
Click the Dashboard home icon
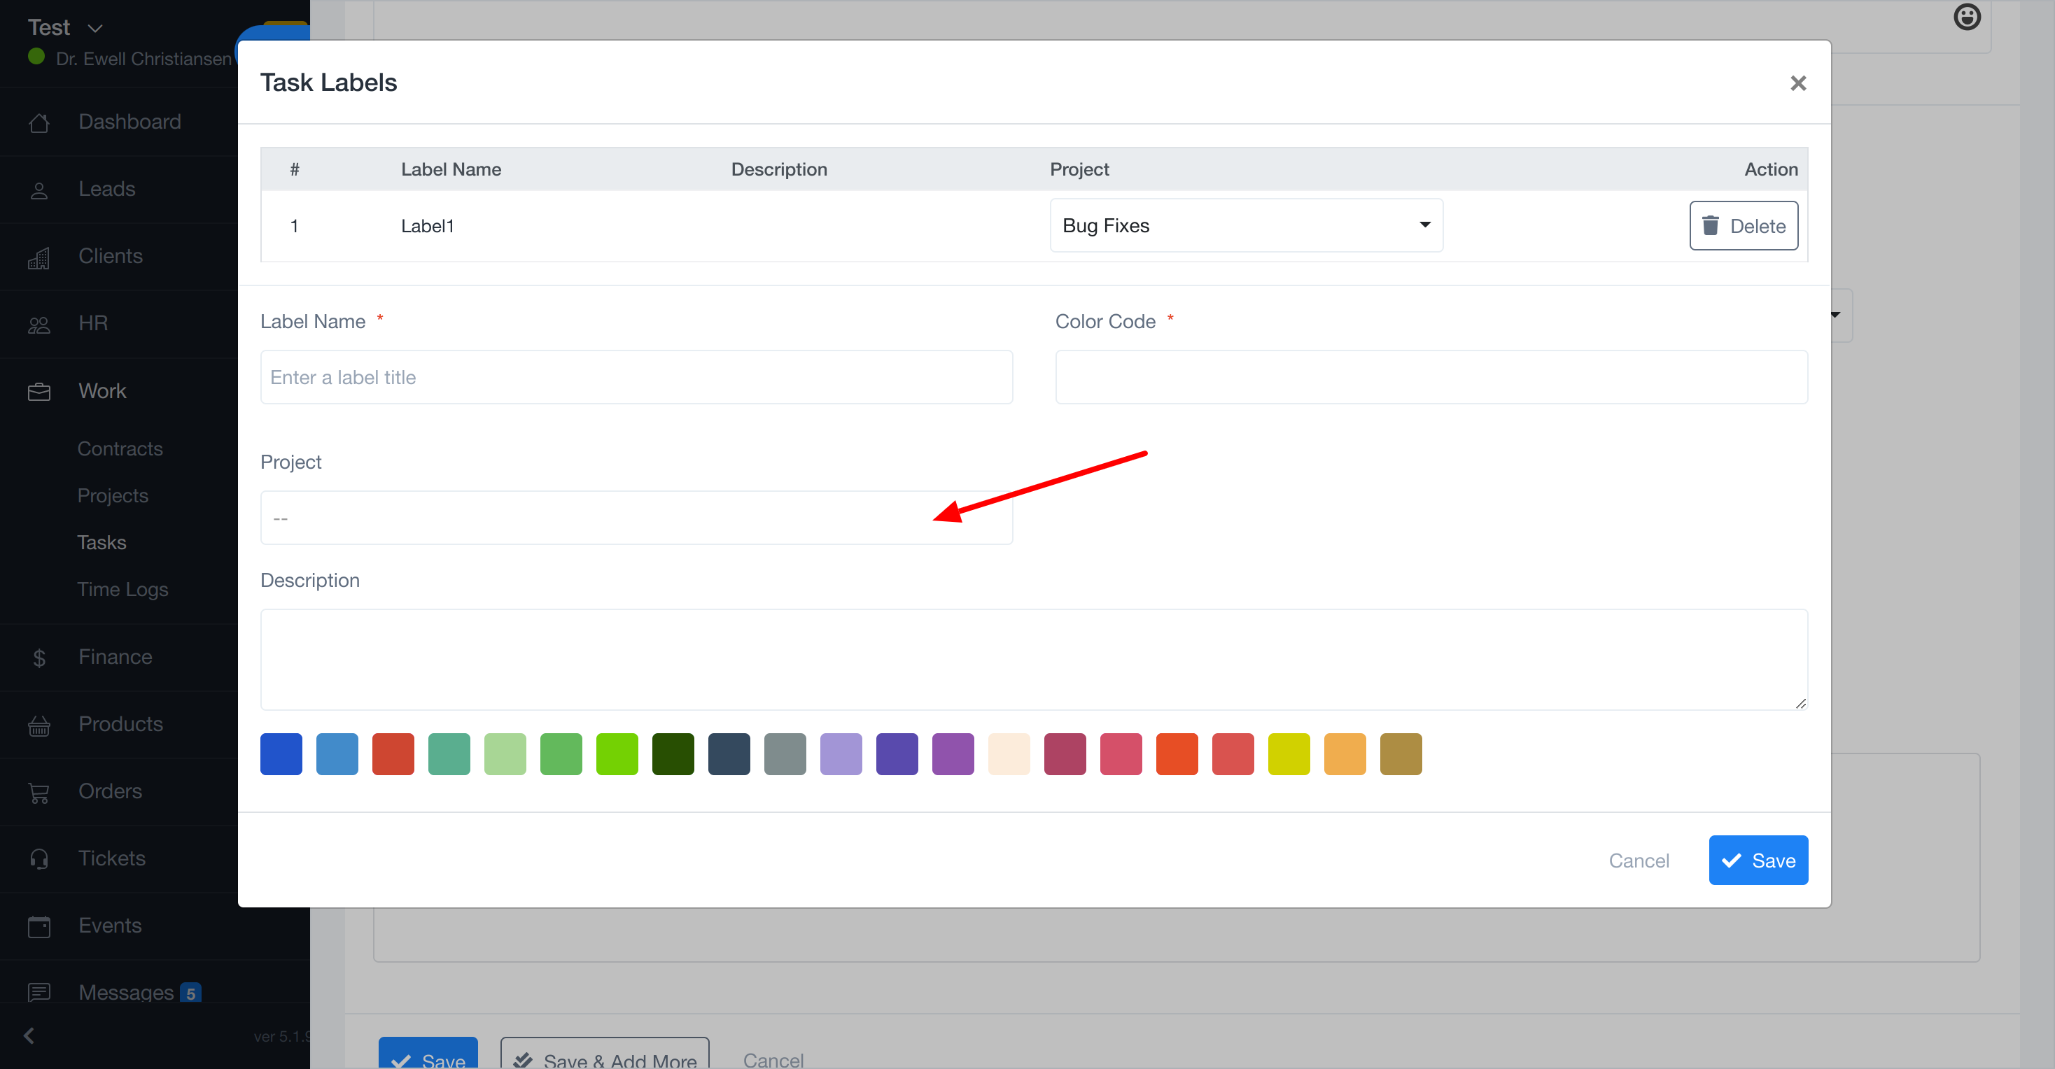pos(38,122)
